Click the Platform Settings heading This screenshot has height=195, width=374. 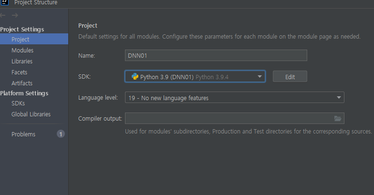pyautogui.click(x=24, y=93)
